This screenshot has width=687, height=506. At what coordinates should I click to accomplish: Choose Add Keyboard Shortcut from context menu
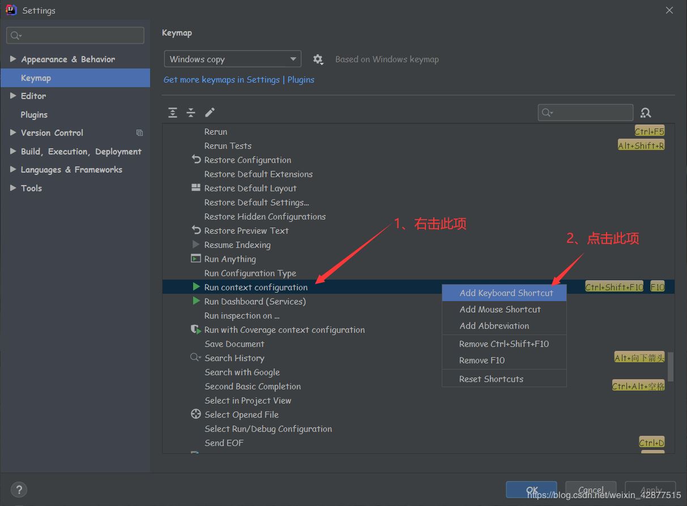click(x=506, y=293)
